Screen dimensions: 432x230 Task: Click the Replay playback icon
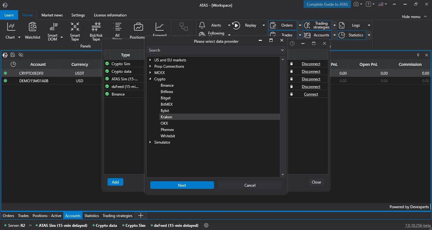[x=236, y=25]
